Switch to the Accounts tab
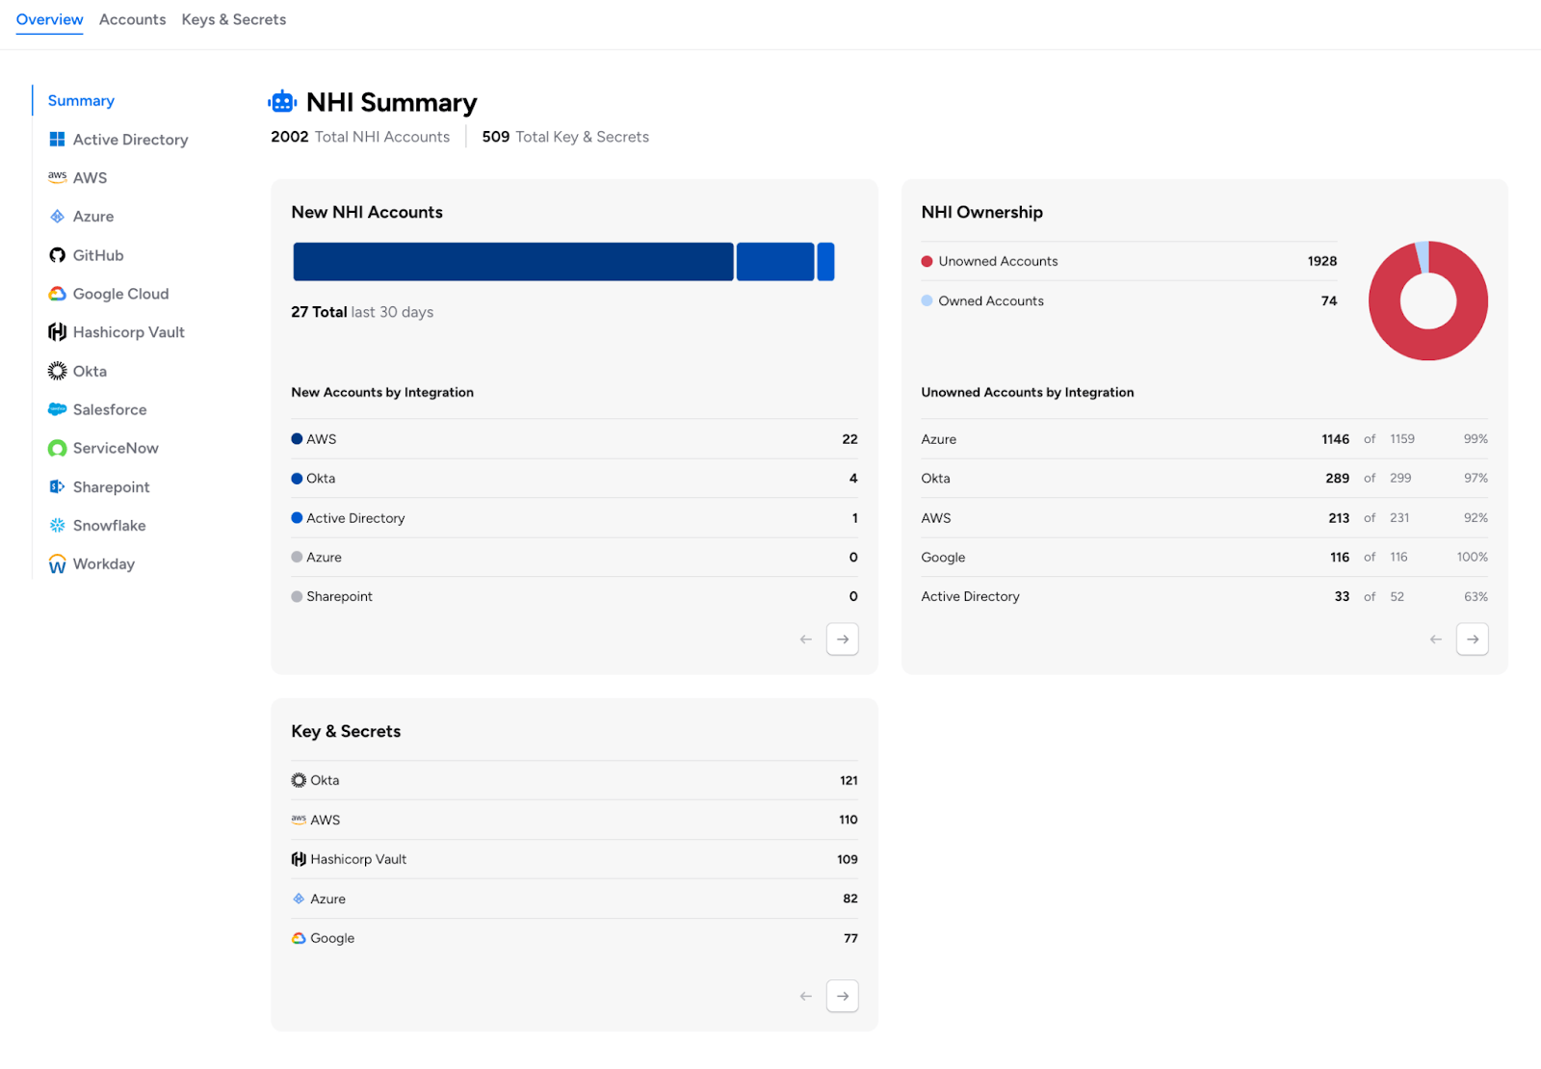The width and height of the screenshot is (1541, 1069). (x=132, y=19)
